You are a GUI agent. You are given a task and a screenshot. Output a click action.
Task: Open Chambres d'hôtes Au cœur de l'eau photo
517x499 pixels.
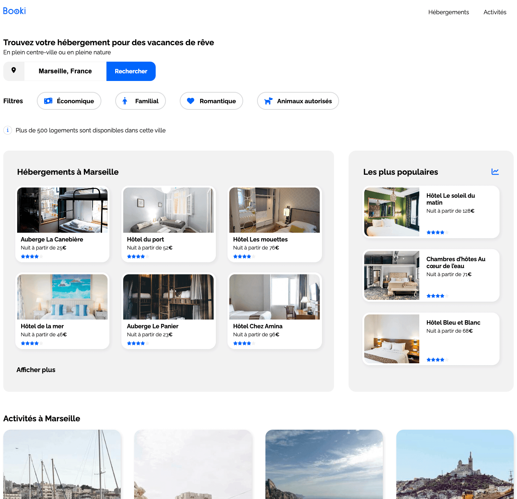point(392,275)
